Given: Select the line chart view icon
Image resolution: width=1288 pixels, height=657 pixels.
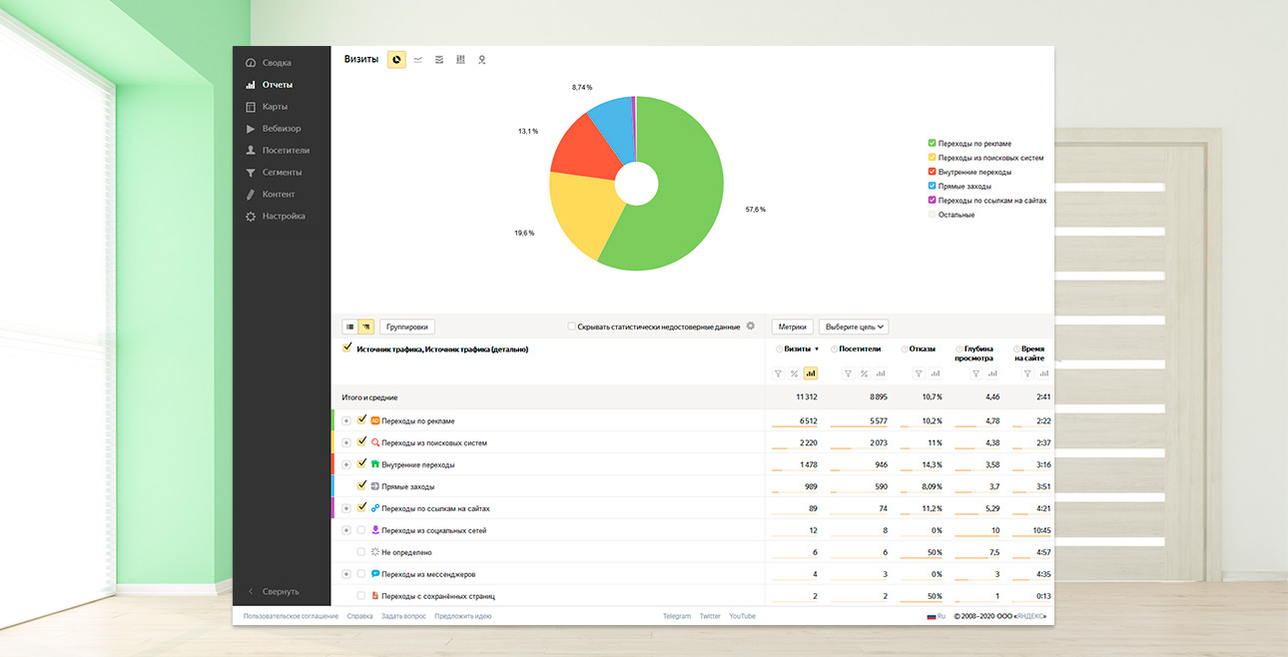Looking at the screenshot, I should pos(417,60).
